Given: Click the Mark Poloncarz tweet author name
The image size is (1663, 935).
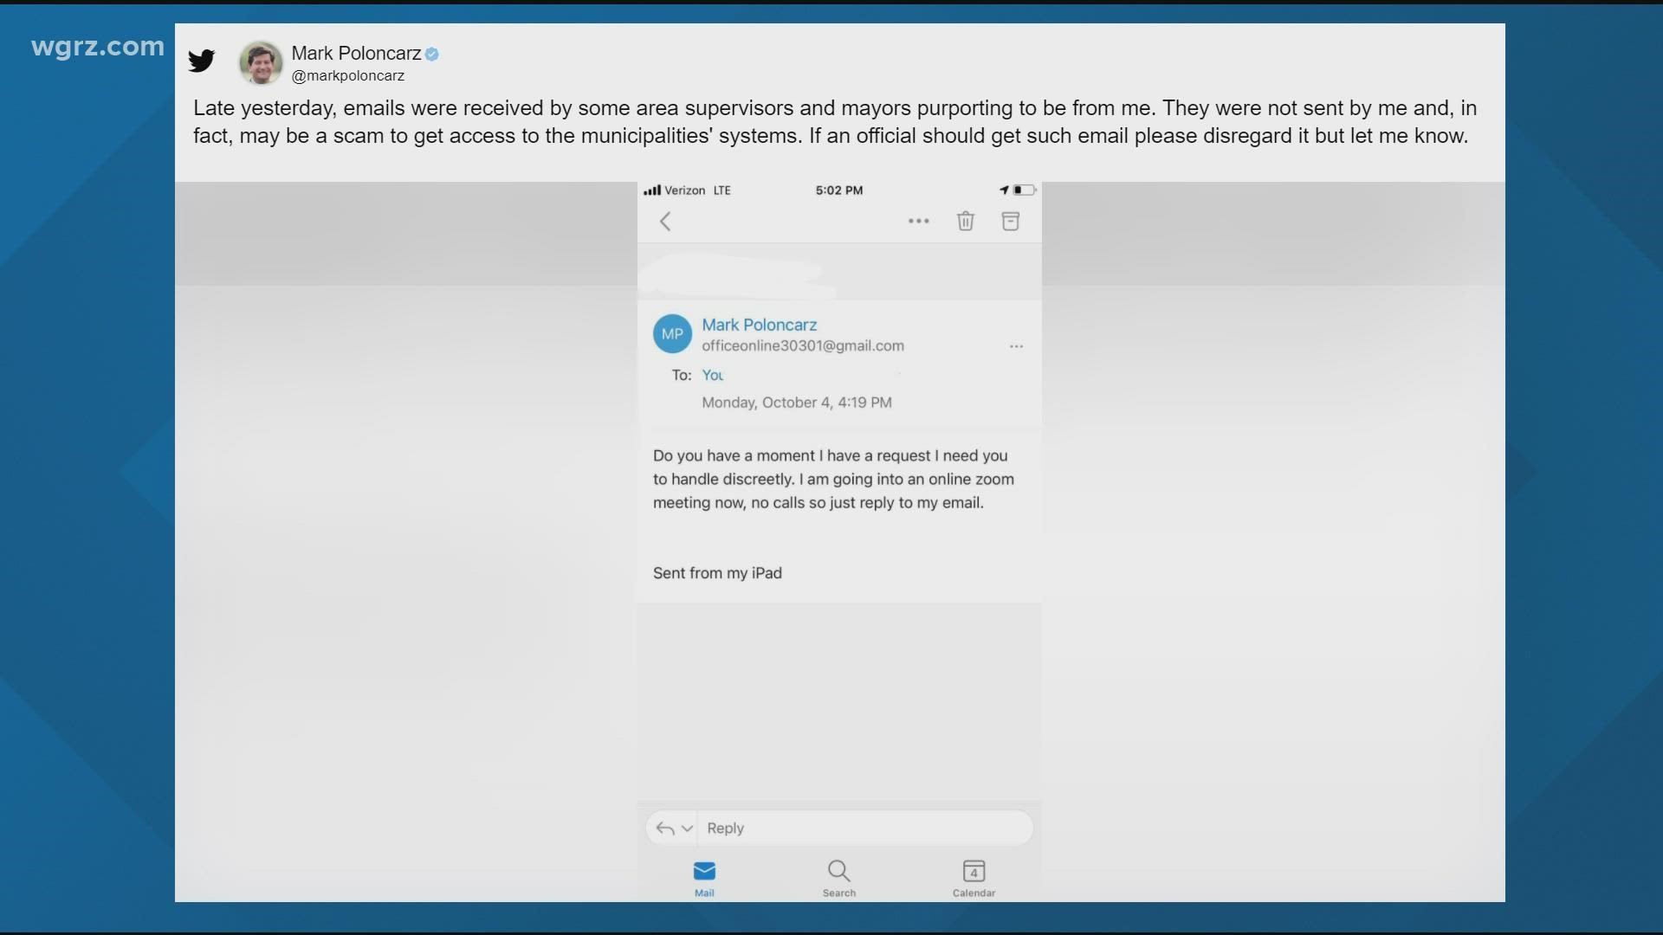Looking at the screenshot, I should (x=356, y=53).
